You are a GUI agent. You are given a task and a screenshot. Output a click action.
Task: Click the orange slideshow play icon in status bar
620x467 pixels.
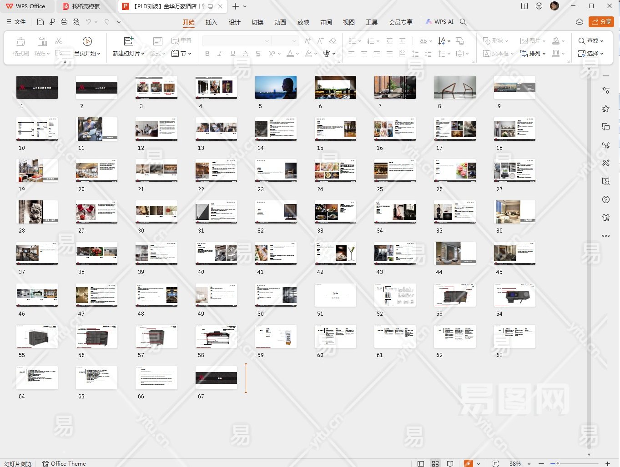coord(468,463)
